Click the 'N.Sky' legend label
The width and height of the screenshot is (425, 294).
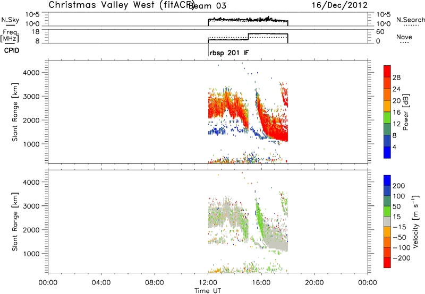click(10, 20)
